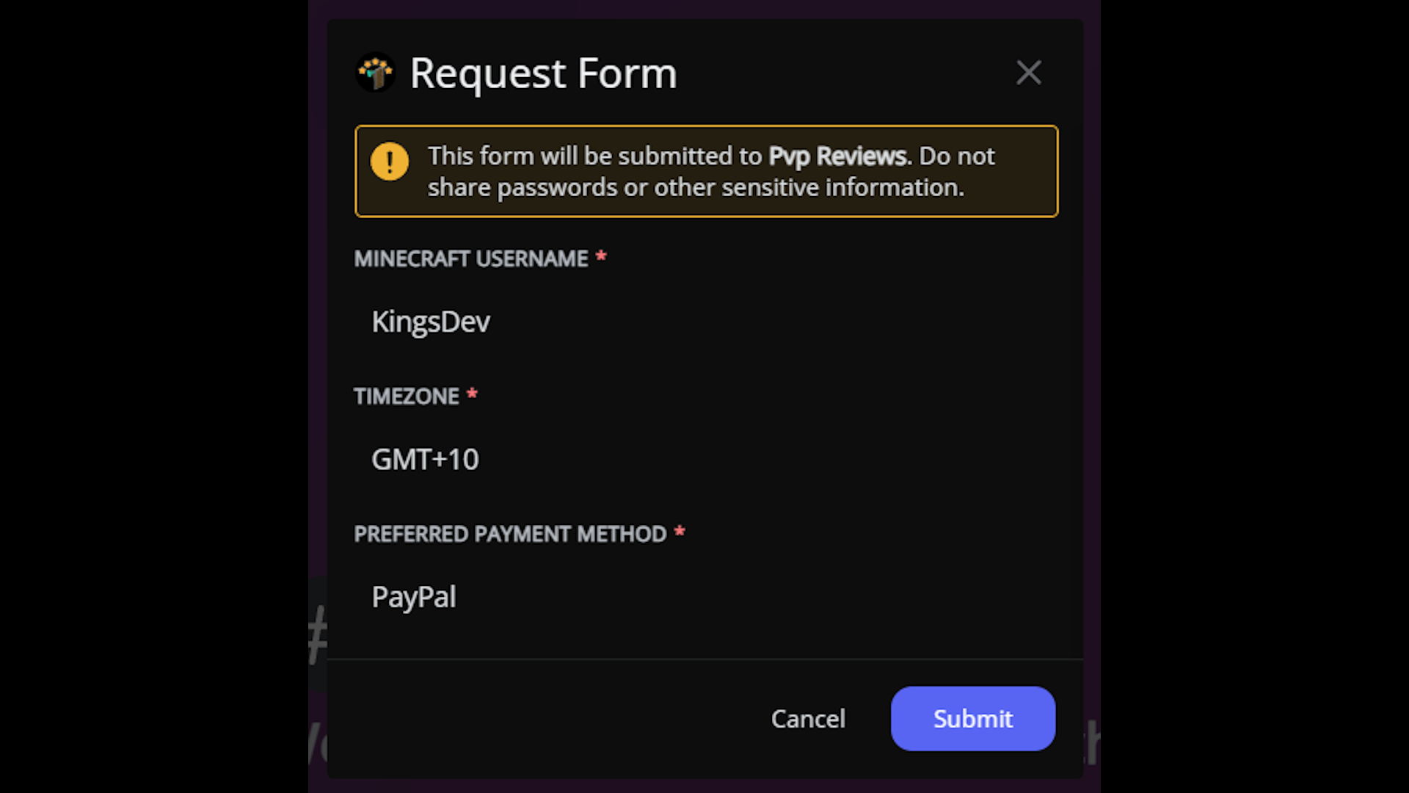
Task: Click the red asterisk beside Minecraft Username
Action: 601,257
